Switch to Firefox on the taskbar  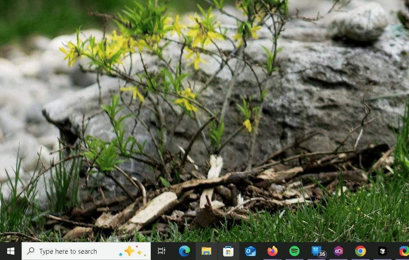click(273, 251)
